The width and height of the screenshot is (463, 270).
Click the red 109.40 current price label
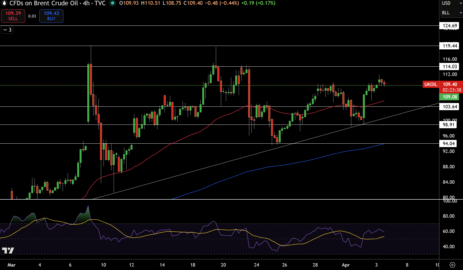pos(450,84)
